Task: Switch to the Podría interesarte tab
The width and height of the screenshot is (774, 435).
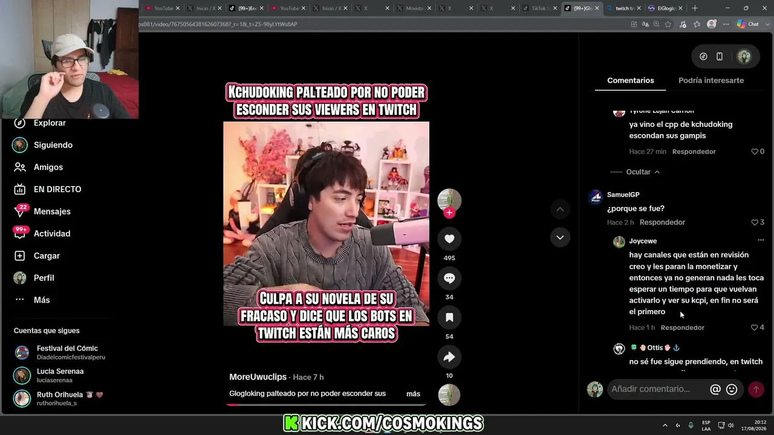Action: pos(711,80)
